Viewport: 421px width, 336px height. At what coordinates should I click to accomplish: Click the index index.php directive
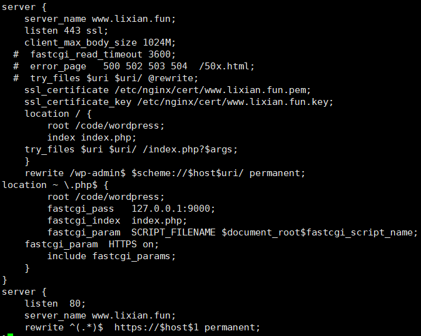tap(92, 137)
